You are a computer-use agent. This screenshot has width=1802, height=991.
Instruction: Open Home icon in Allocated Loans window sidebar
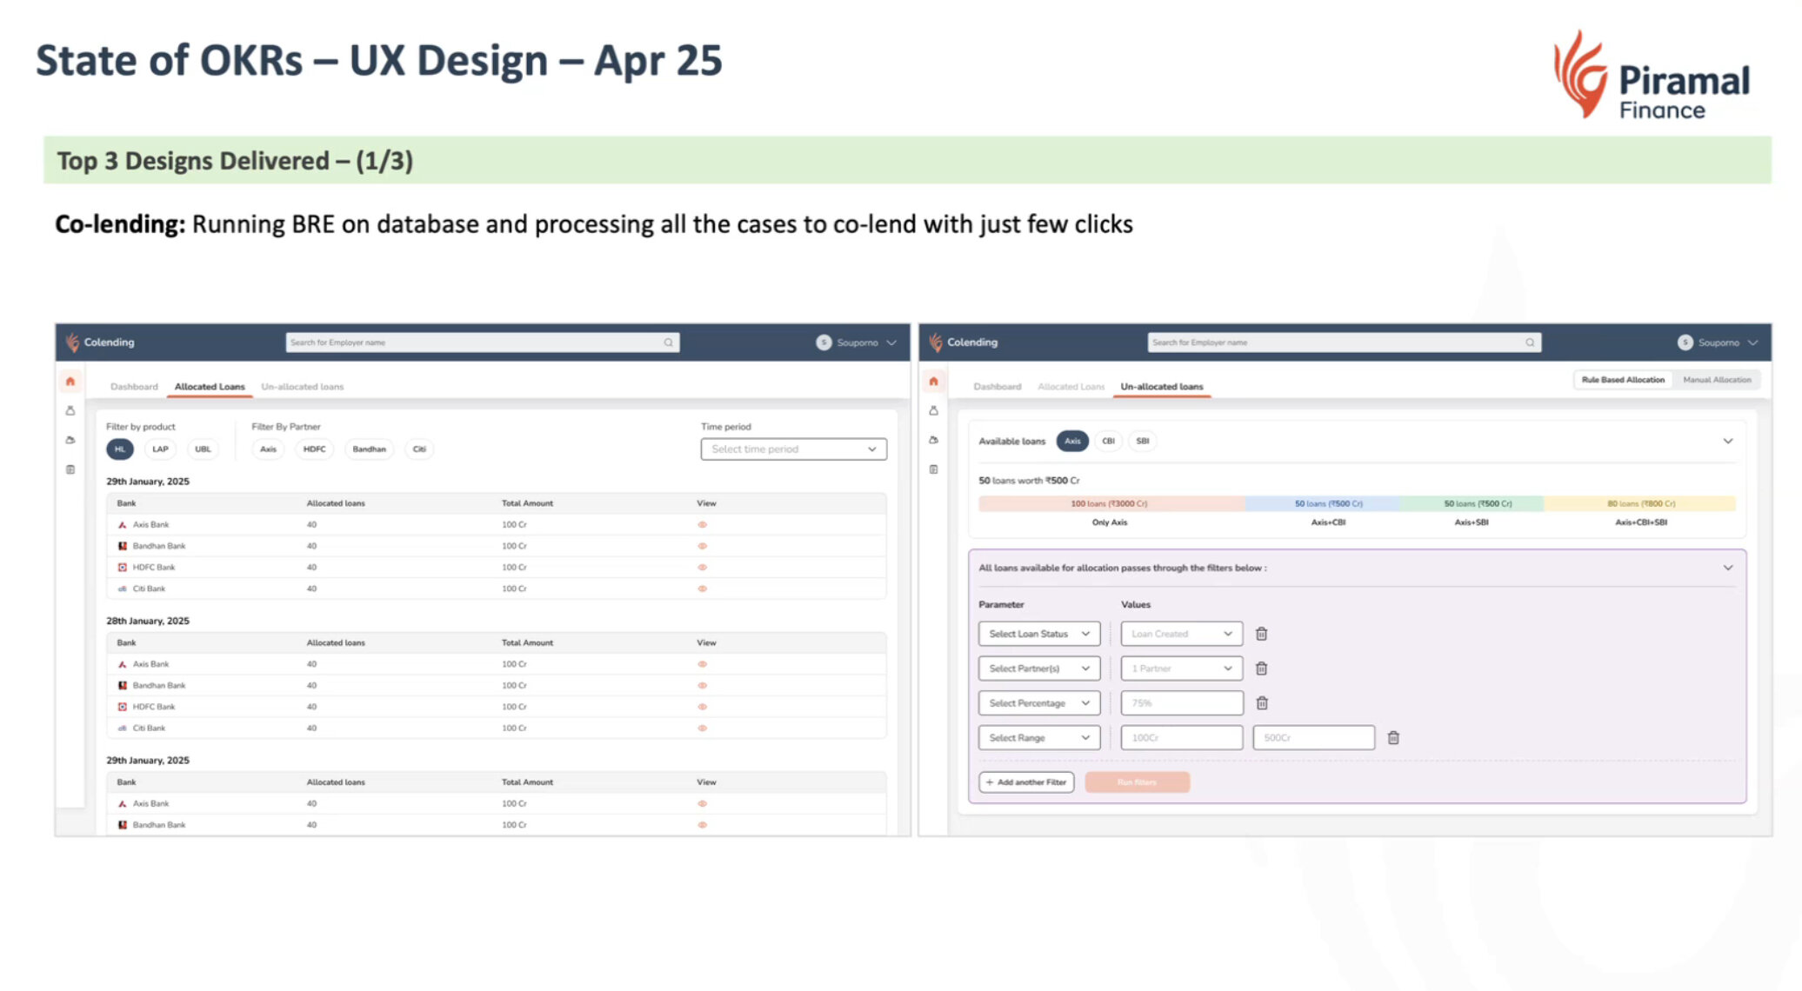click(70, 382)
